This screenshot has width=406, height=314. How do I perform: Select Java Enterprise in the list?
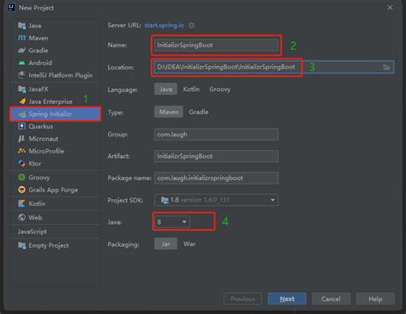55,101
